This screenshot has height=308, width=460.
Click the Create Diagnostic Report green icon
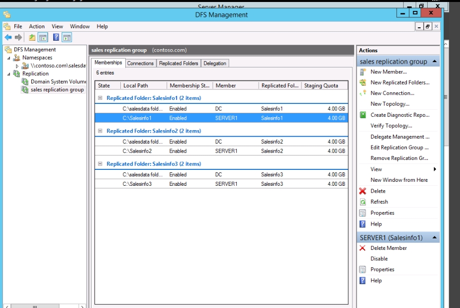click(x=363, y=115)
